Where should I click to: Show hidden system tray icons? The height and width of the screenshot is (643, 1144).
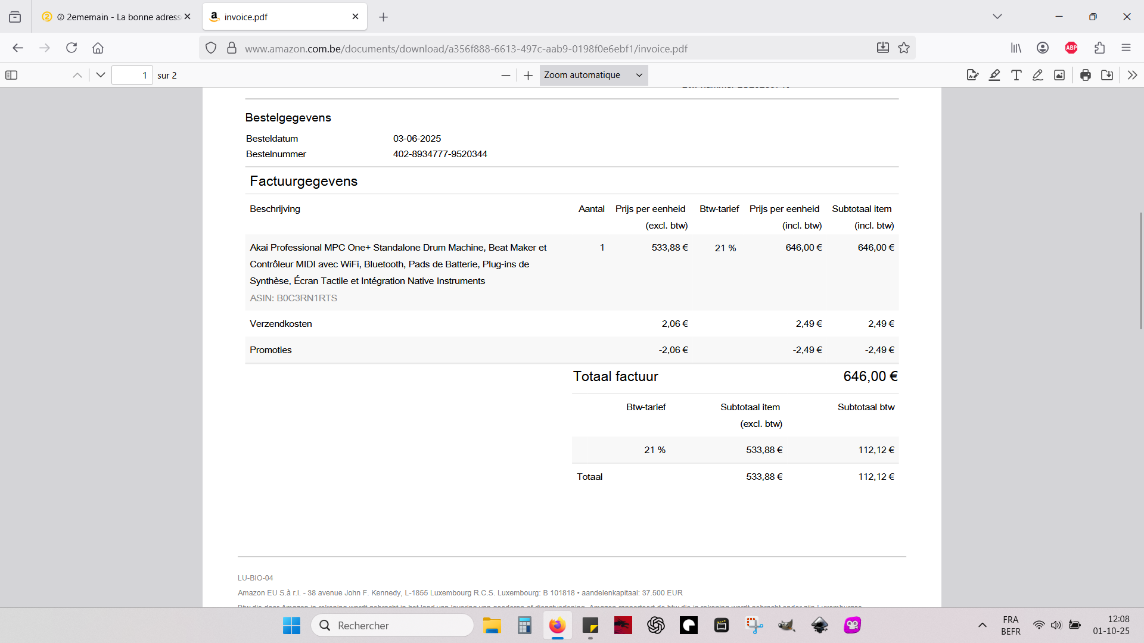(x=983, y=625)
